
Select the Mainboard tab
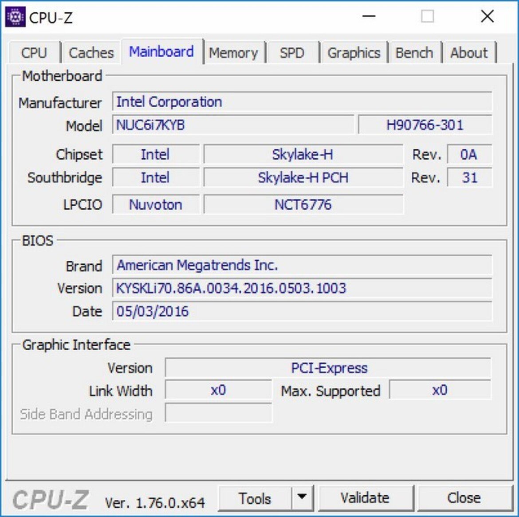[x=162, y=51]
